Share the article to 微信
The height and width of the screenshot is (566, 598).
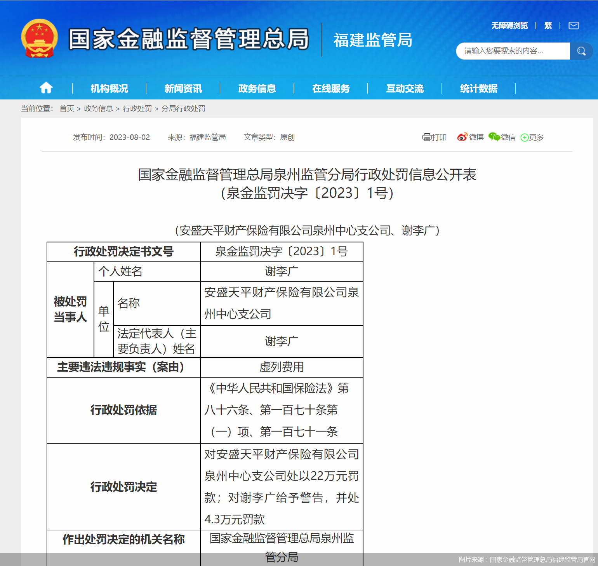coord(501,137)
